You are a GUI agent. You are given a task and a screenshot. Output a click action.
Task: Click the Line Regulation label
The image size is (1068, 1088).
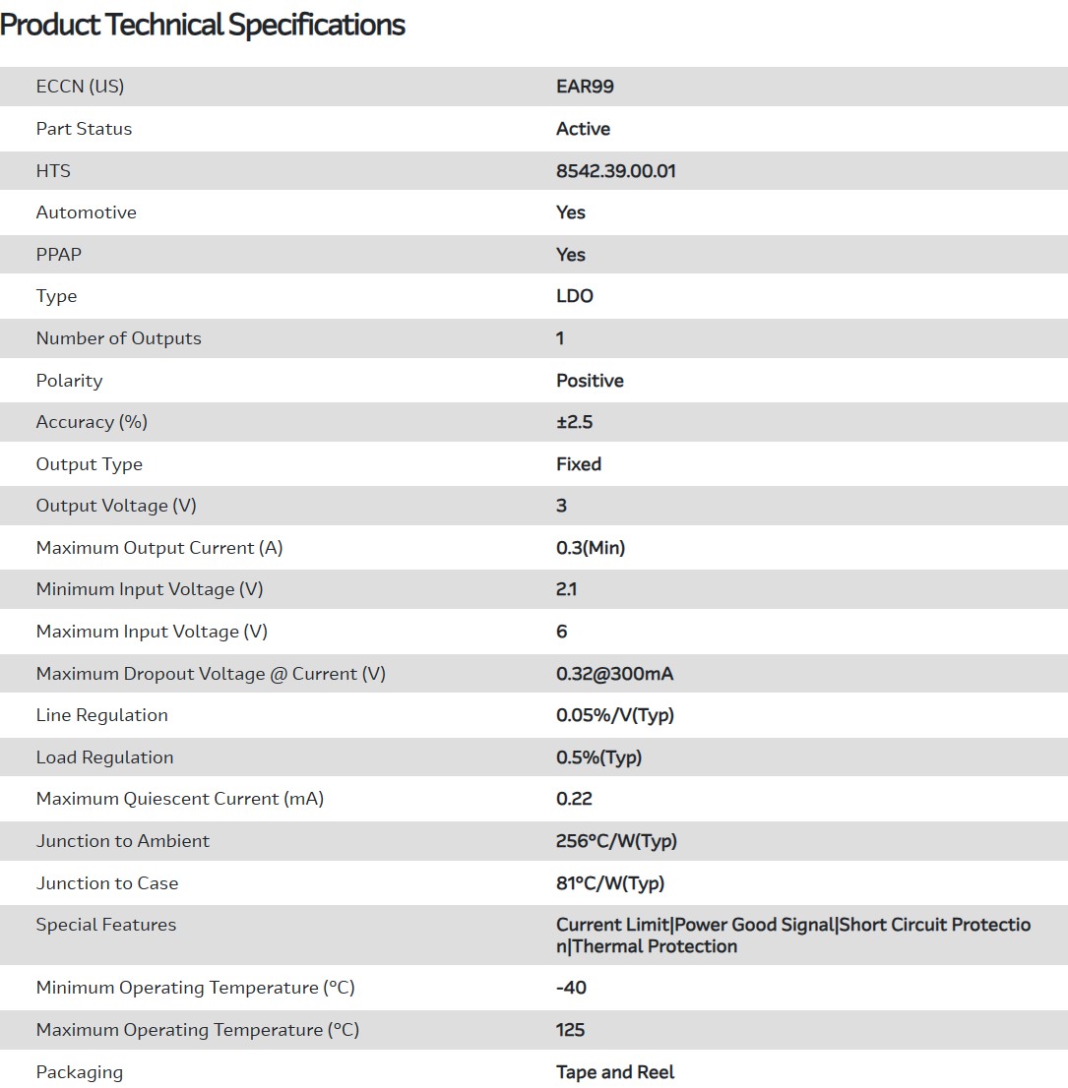pos(101,715)
